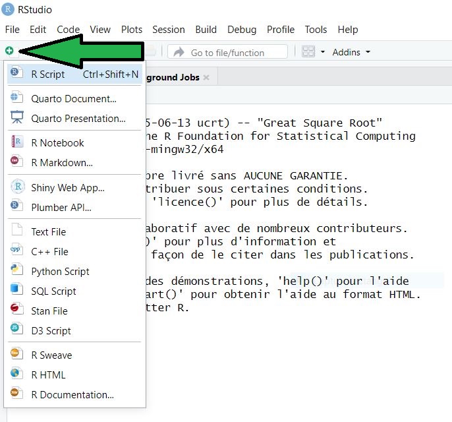This screenshot has height=422, width=452.
Task: Create a new SQL Script
Action: point(74,291)
